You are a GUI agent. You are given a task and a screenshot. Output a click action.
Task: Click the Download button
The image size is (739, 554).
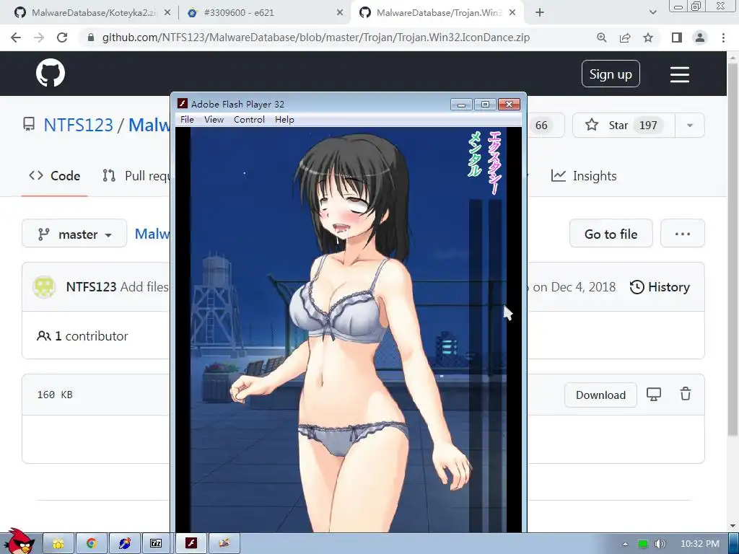point(601,395)
